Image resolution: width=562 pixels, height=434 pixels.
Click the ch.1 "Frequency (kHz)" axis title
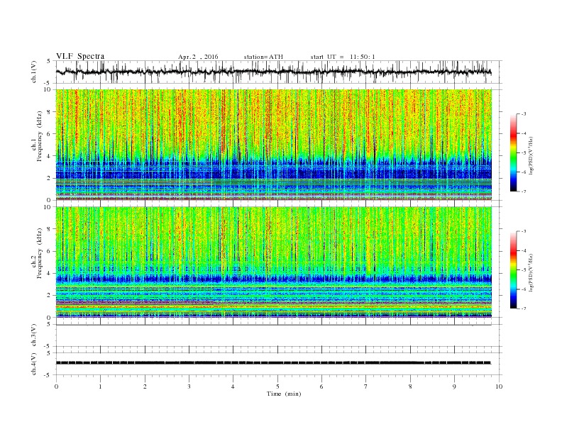click(x=40, y=136)
